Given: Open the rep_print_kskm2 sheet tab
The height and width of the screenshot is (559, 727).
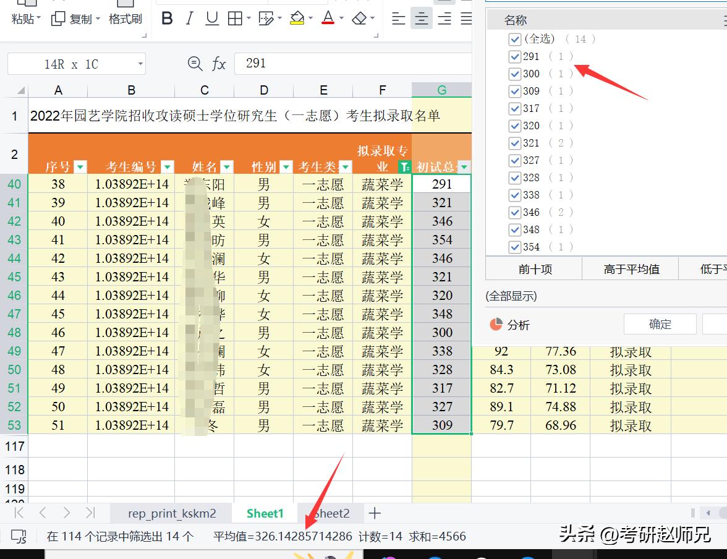Looking at the screenshot, I should click(x=171, y=513).
